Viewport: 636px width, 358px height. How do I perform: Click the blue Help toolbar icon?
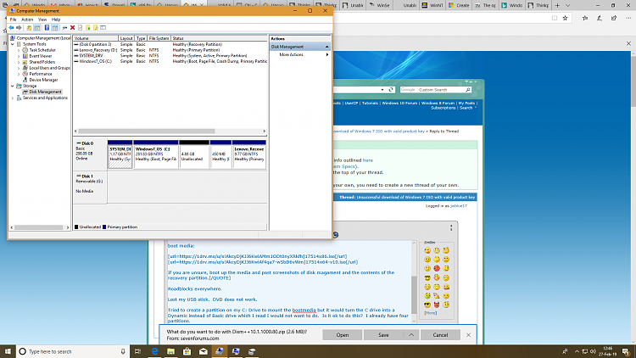tap(47, 28)
